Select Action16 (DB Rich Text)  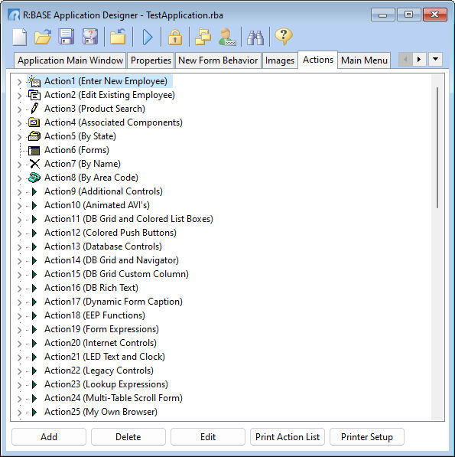[x=92, y=288]
